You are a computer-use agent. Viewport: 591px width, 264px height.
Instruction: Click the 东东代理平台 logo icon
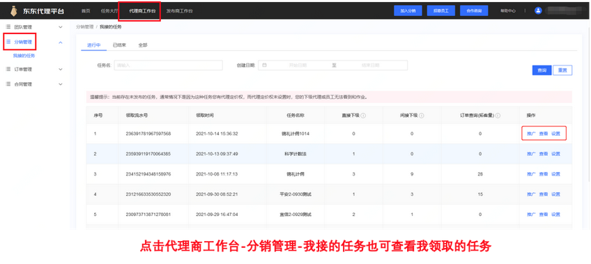15,11
